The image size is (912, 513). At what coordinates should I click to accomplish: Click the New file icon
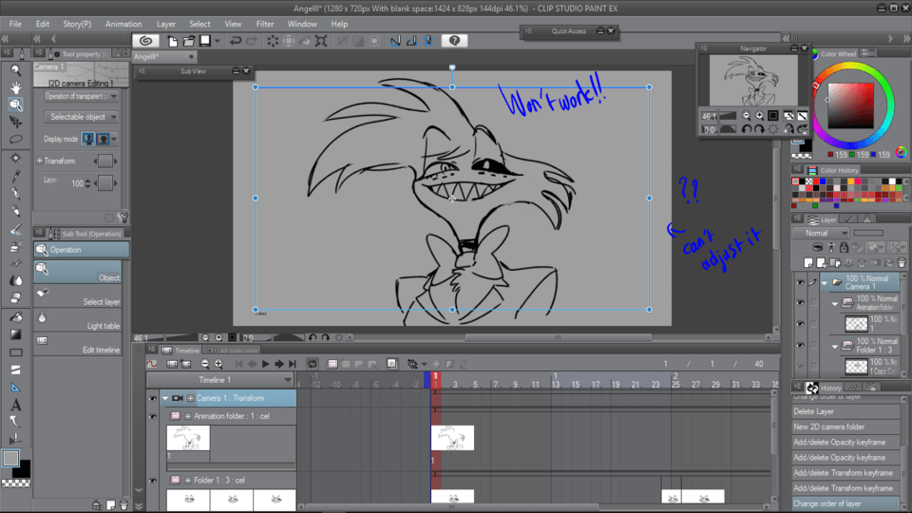point(173,41)
